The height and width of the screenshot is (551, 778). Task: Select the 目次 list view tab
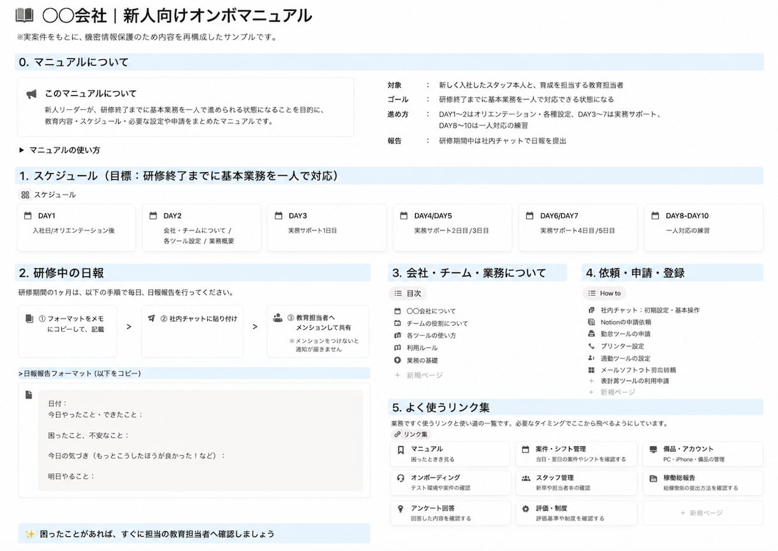pyautogui.click(x=407, y=293)
